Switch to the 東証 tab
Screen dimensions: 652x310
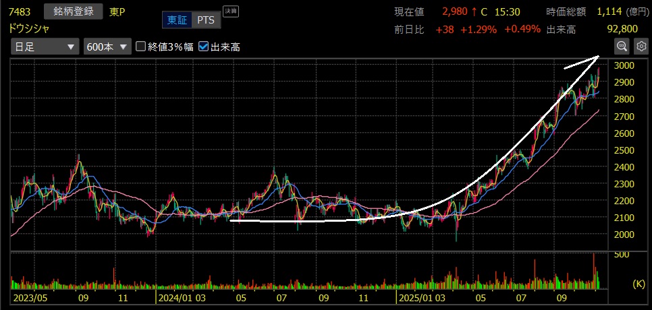[x=178, y=20]
